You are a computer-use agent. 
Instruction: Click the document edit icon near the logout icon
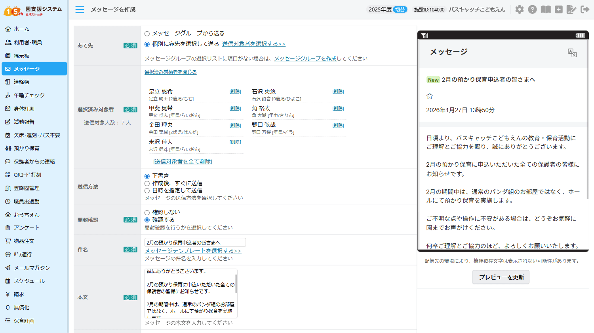coord(571,9)
